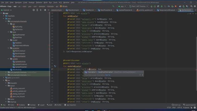The width and height of the screenshot is (197, 111).
Task: Switch to UpdatePresenter.kt editor tab
Action: [124, 10]
